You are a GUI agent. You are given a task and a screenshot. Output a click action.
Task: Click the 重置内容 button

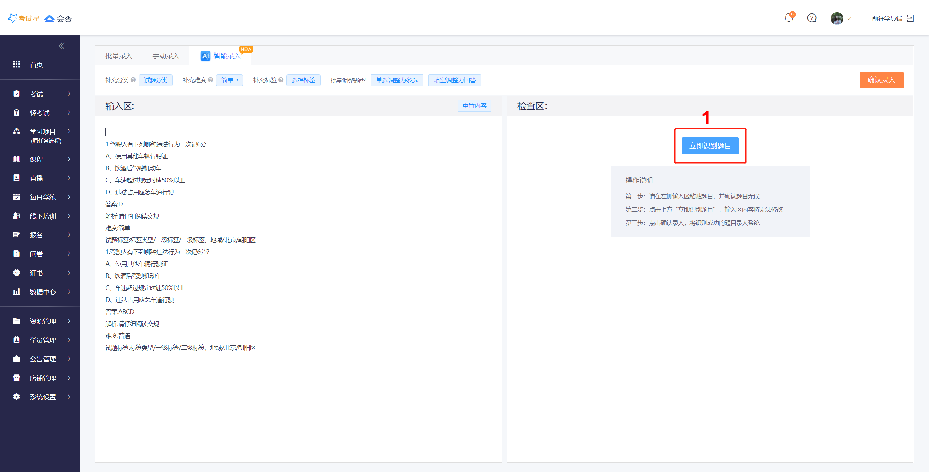click(x=474, y=105)
